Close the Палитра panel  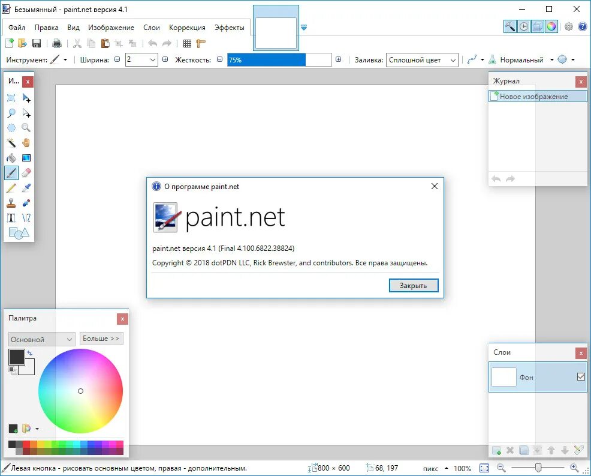(122, 319)
